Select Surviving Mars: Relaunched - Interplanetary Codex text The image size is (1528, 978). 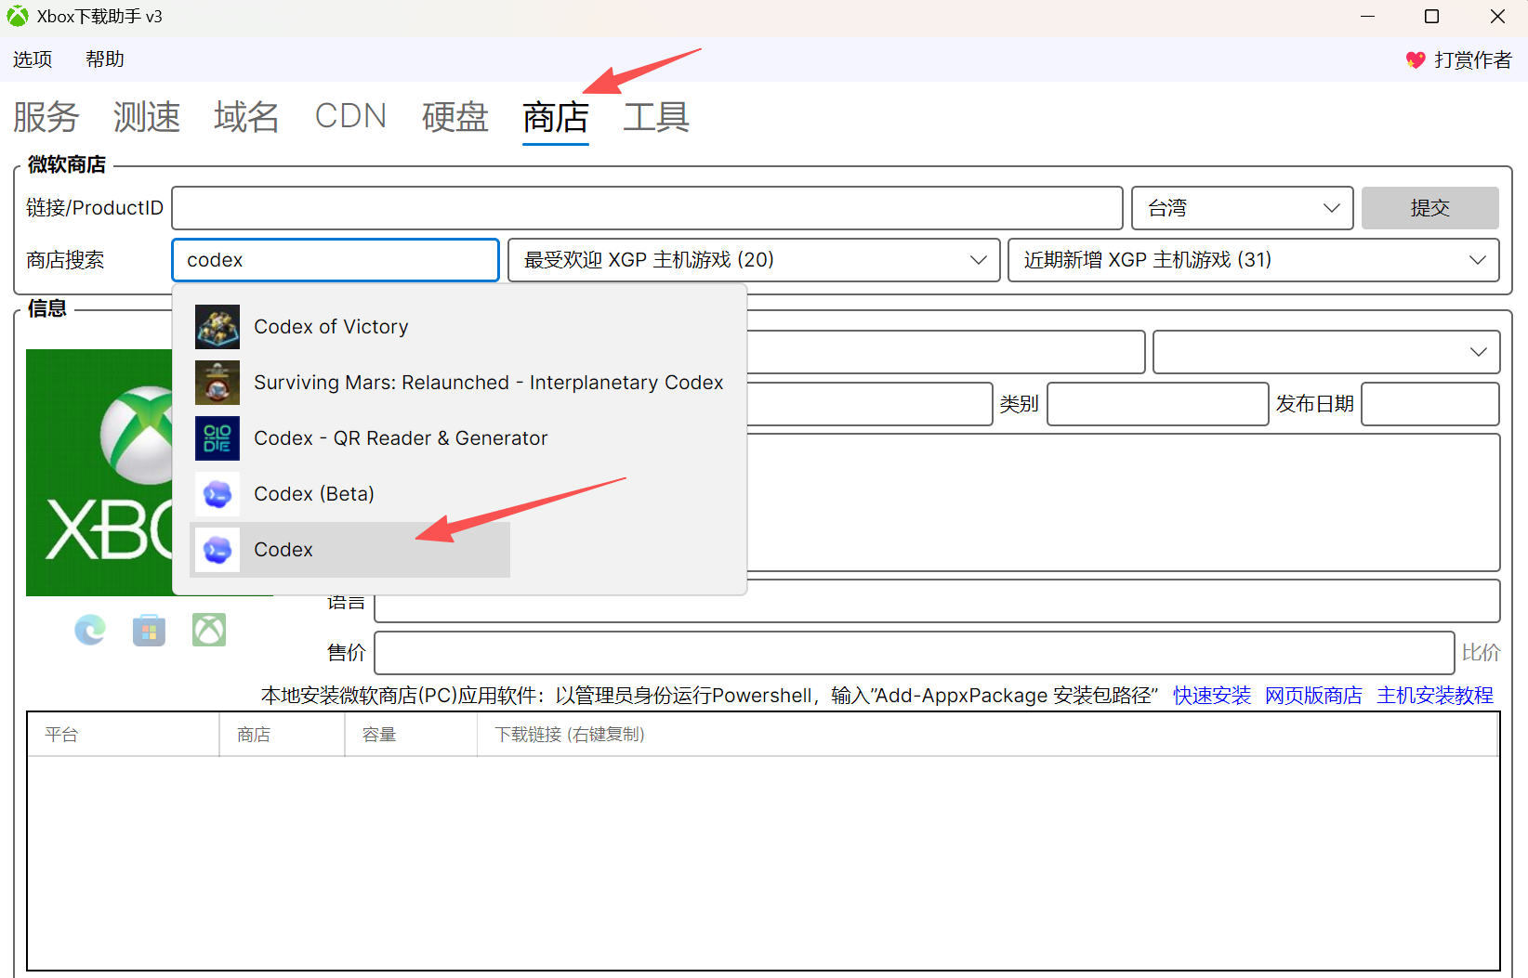[488, 383]
